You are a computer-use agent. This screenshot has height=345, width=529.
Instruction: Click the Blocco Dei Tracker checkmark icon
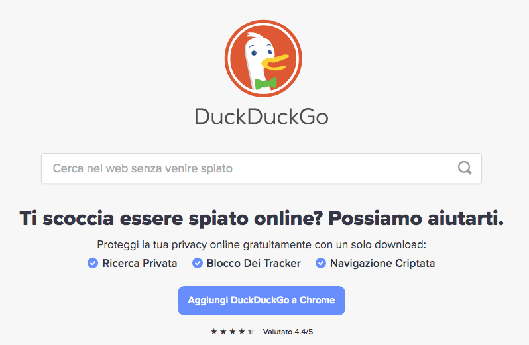click(x=198, y=263)
